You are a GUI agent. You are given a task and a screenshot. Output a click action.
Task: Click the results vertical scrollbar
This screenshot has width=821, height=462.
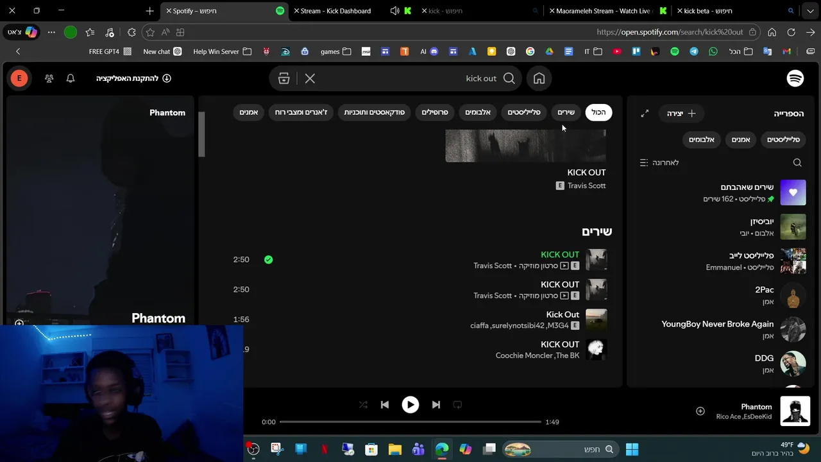(x=201, y=135)
